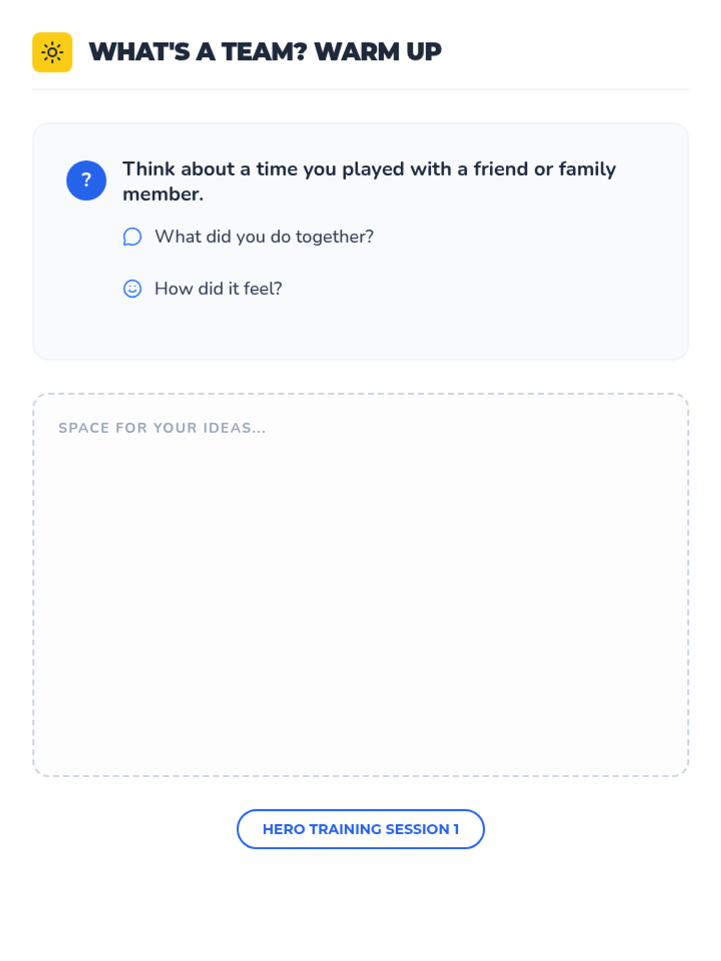Click the words 'friend or family' in the prompt
This screenshot has height=961, width=721.
pos(544,169)
